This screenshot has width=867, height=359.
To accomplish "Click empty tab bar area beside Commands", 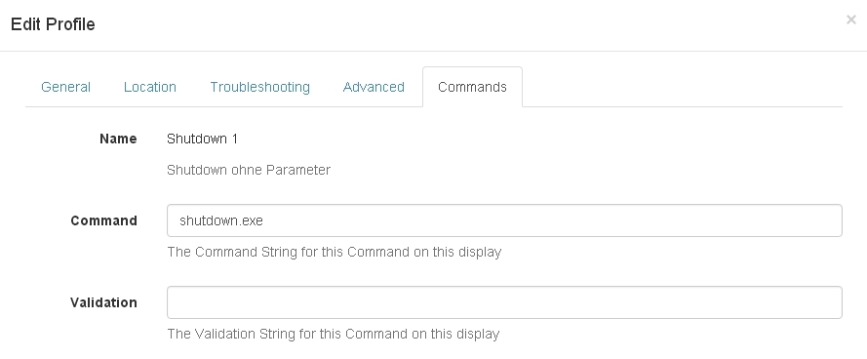I will (683, 87).
